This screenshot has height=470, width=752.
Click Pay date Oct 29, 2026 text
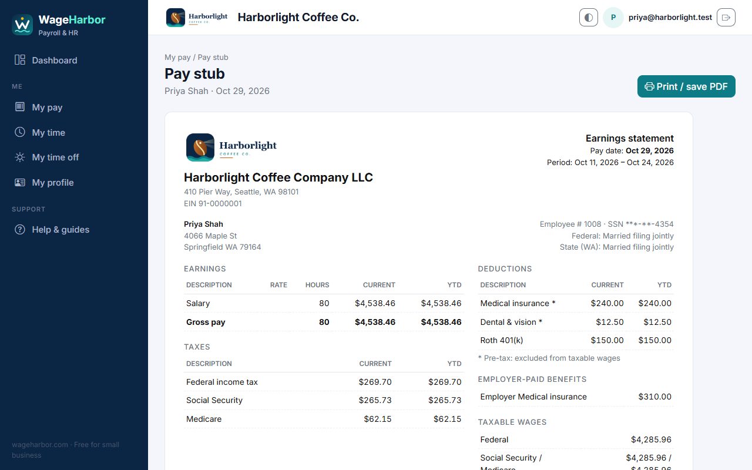631,151
